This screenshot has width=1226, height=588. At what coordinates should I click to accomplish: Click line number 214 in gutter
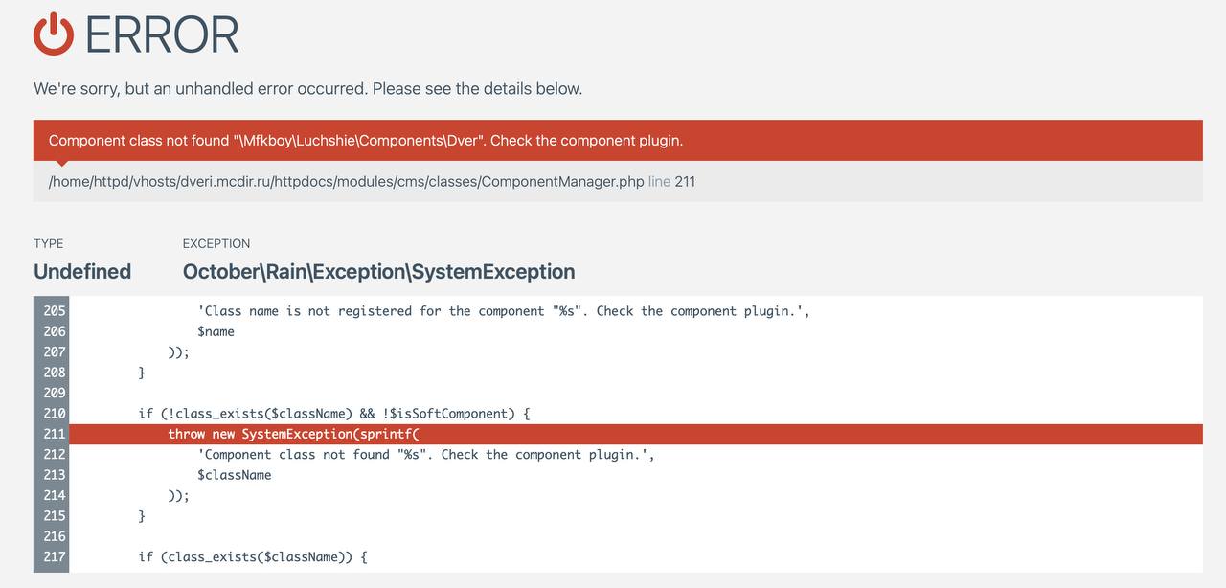click(x=55, y=495)
